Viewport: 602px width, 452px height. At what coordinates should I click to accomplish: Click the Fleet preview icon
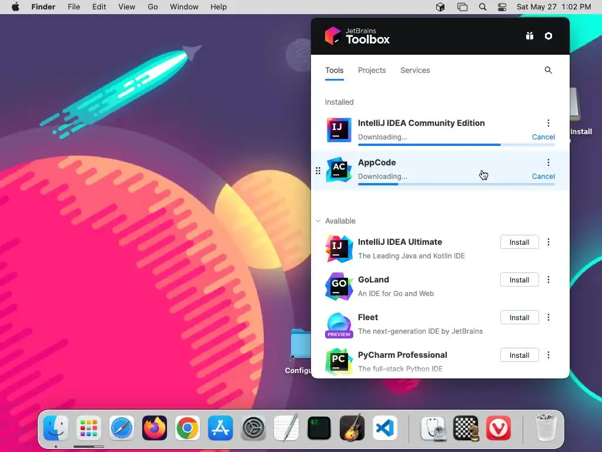pyautogui.click(x=339, y=325)
